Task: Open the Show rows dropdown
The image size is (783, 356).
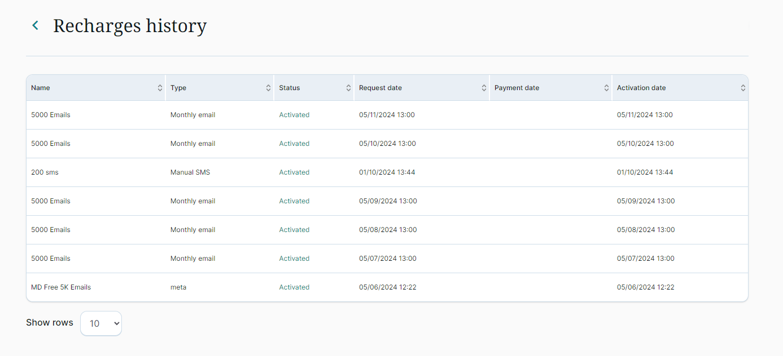Action: [x=101, y=323]
